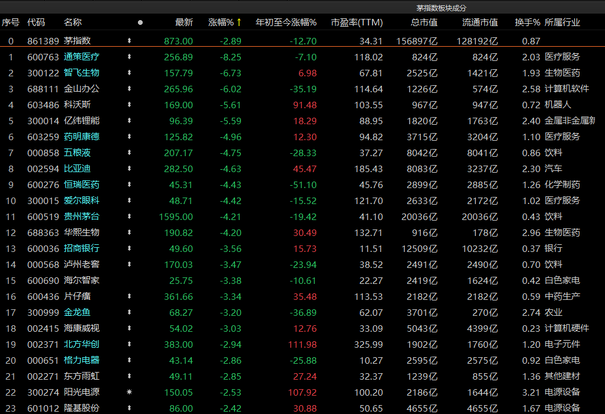Select the 茅指数 index name
Screen dimensions: 605x414
tap(77, 40)
